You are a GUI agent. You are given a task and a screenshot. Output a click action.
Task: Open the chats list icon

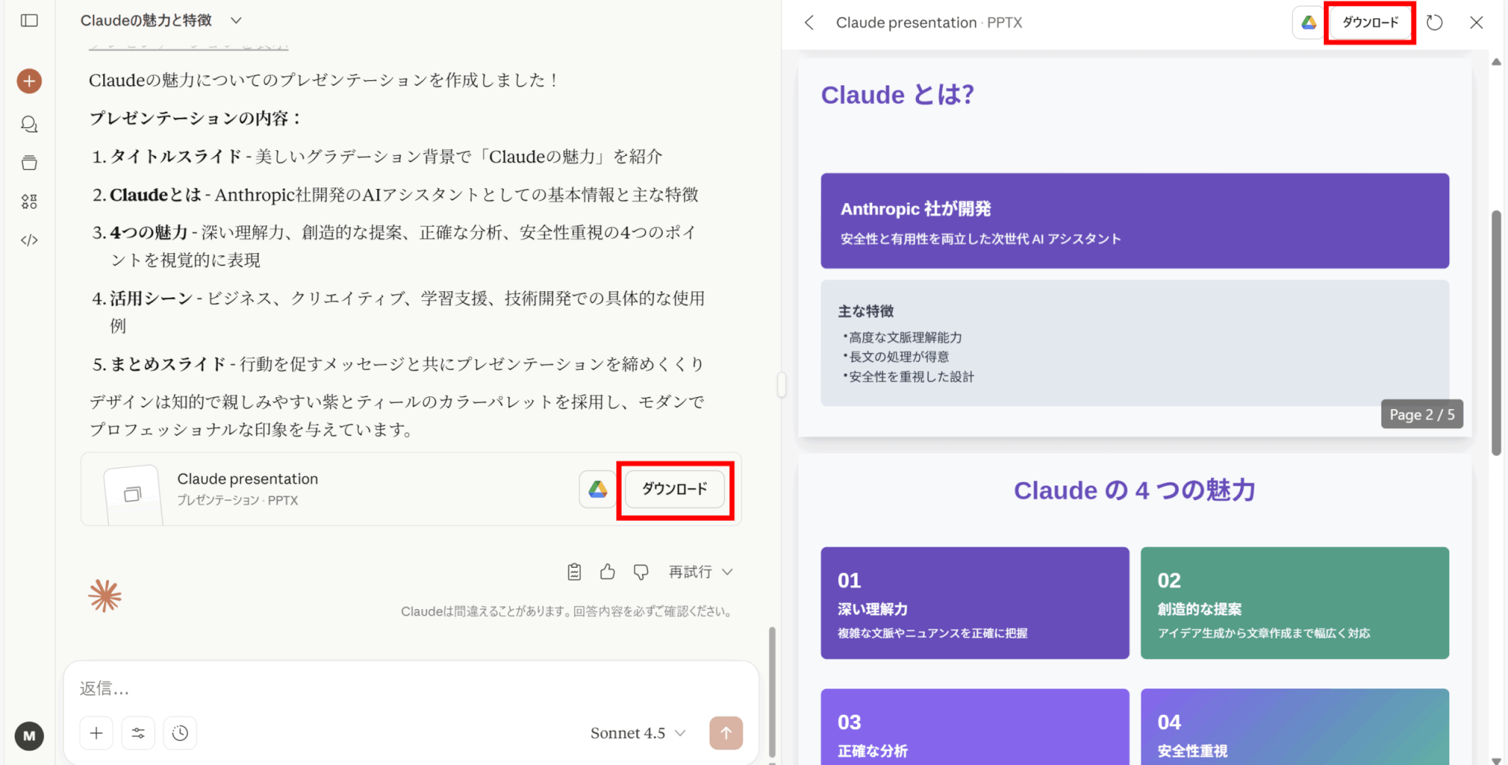click(29, 124)
